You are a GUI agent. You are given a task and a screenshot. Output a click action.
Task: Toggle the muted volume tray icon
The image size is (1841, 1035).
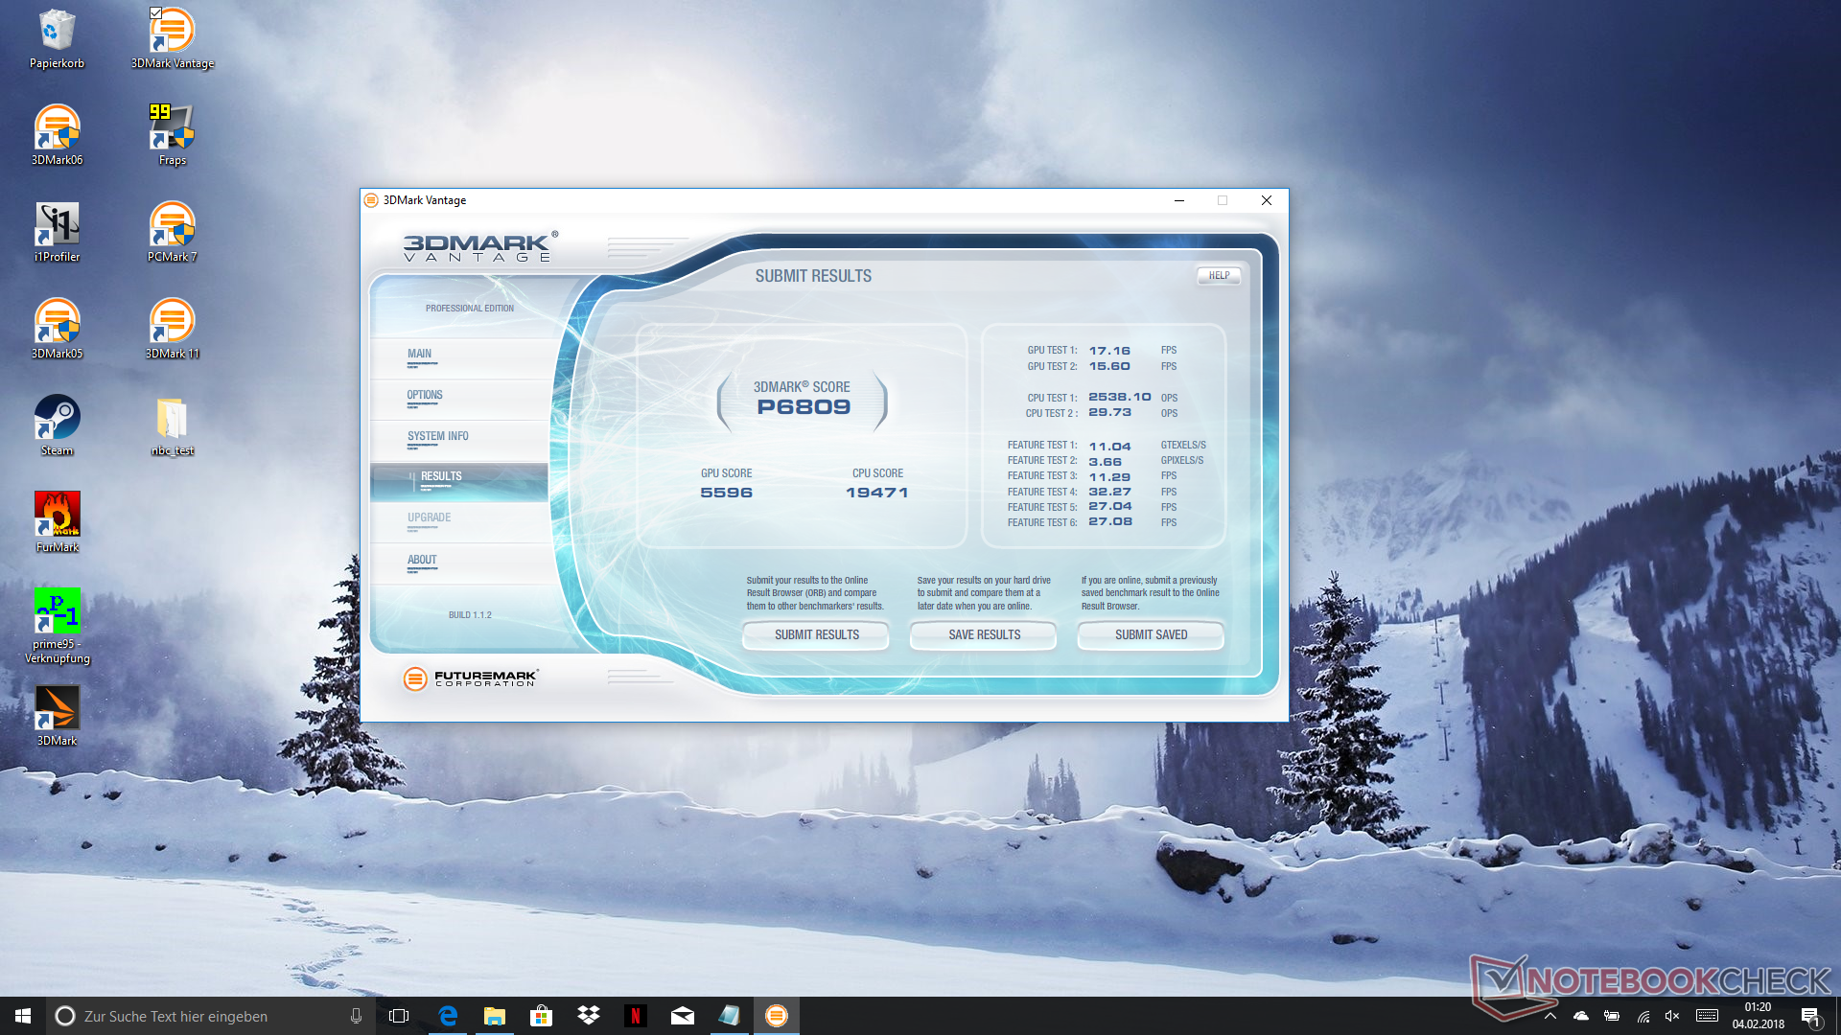point(1672,1016)
